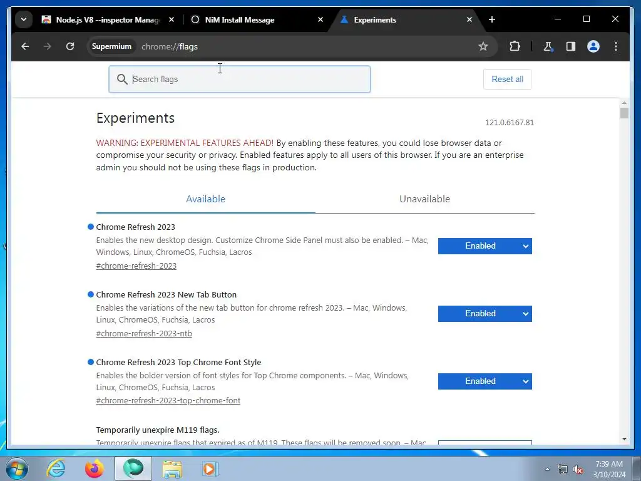Screen dimensions: 641x481
Task: Close the Experiments tab
Action: 469,19
